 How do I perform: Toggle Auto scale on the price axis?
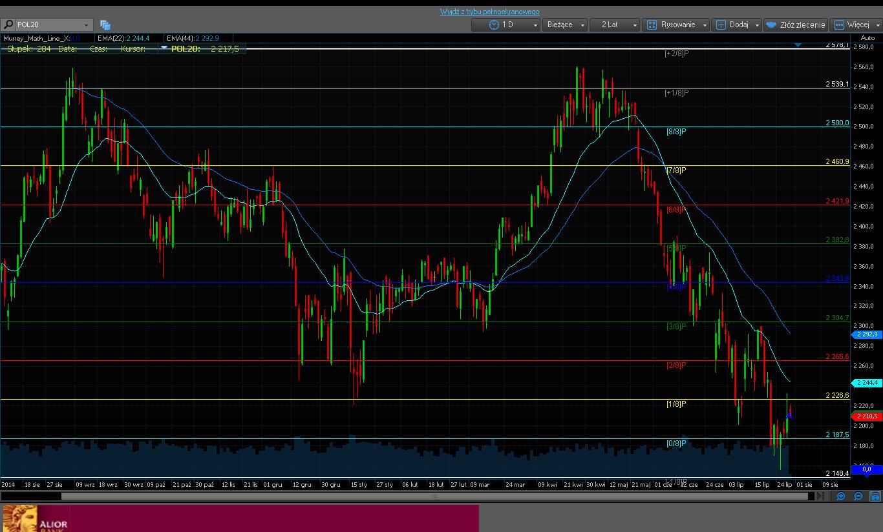[867, 38]
